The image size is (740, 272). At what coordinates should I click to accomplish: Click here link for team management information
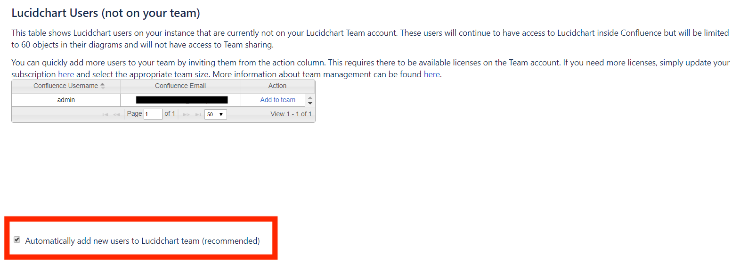[x=431, y=74]
